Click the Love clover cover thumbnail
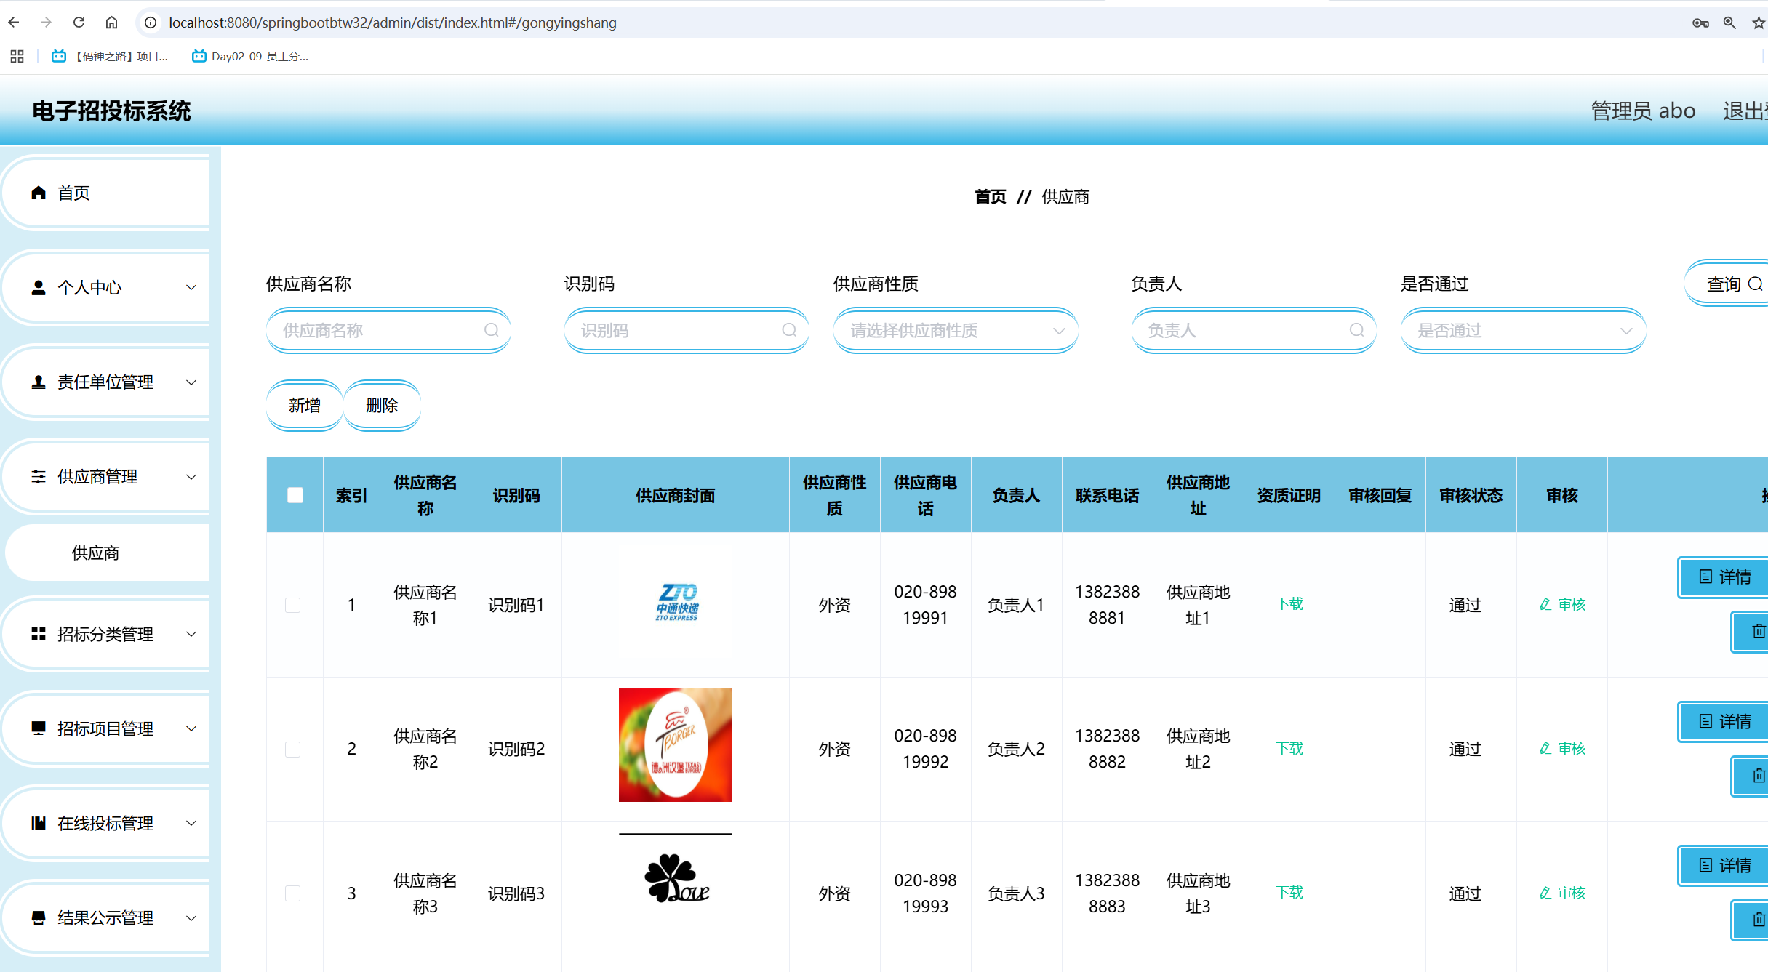1768x972 pixels. (x=676, y=888)
